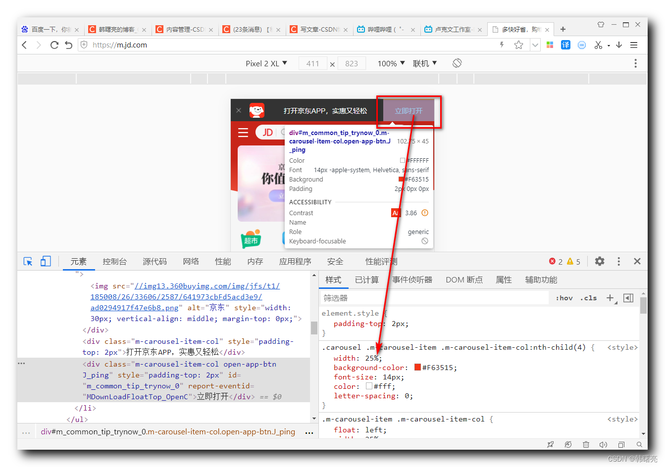Open the Pixel 2 XL device dropdown
This screenshot has height=467, width=665.
click(266, 63)
